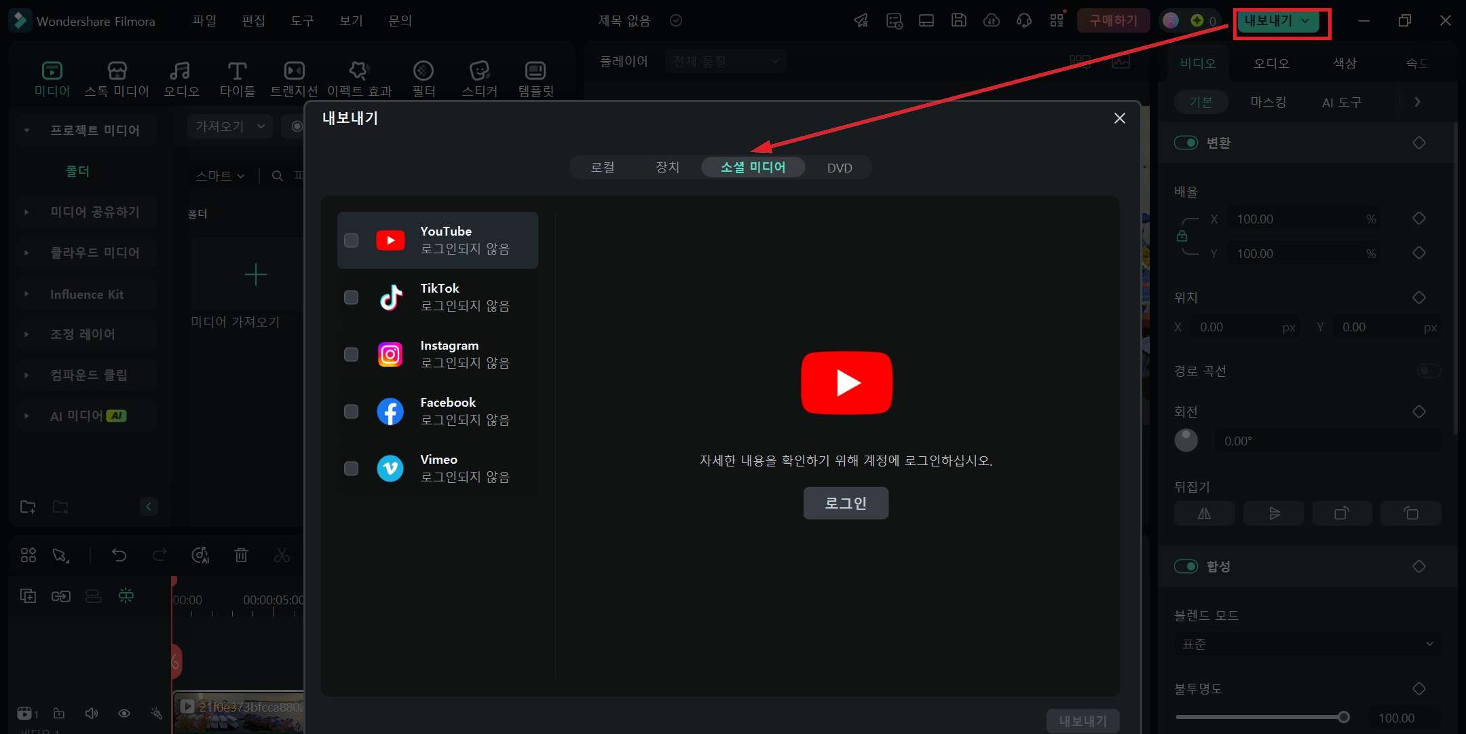Click the apps grid icon in title bar
Image resolution: width=1466 pixels, height=734 pixels.
[1057, 20]
